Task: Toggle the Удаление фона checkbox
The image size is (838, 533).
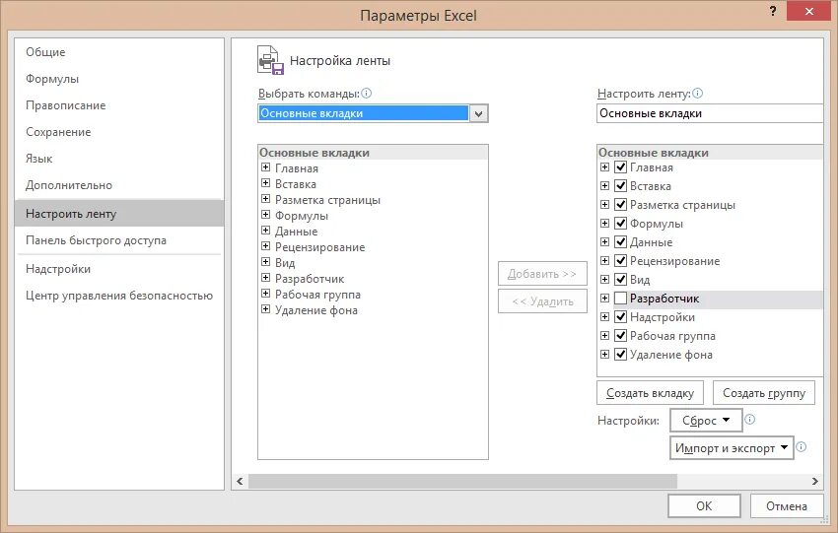Action: (620, 354)
